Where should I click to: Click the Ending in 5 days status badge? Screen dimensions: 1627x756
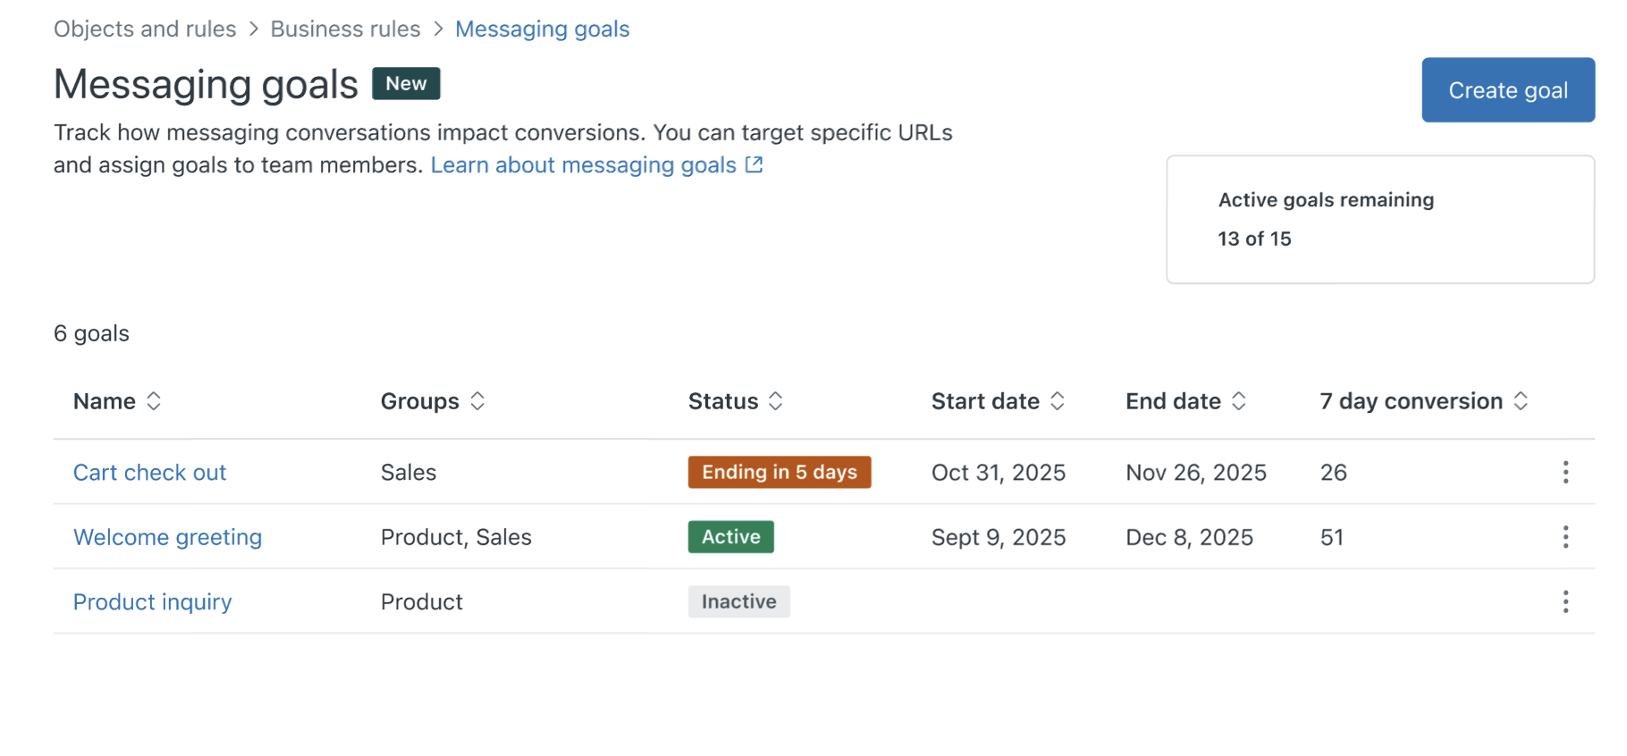[780, 472]
